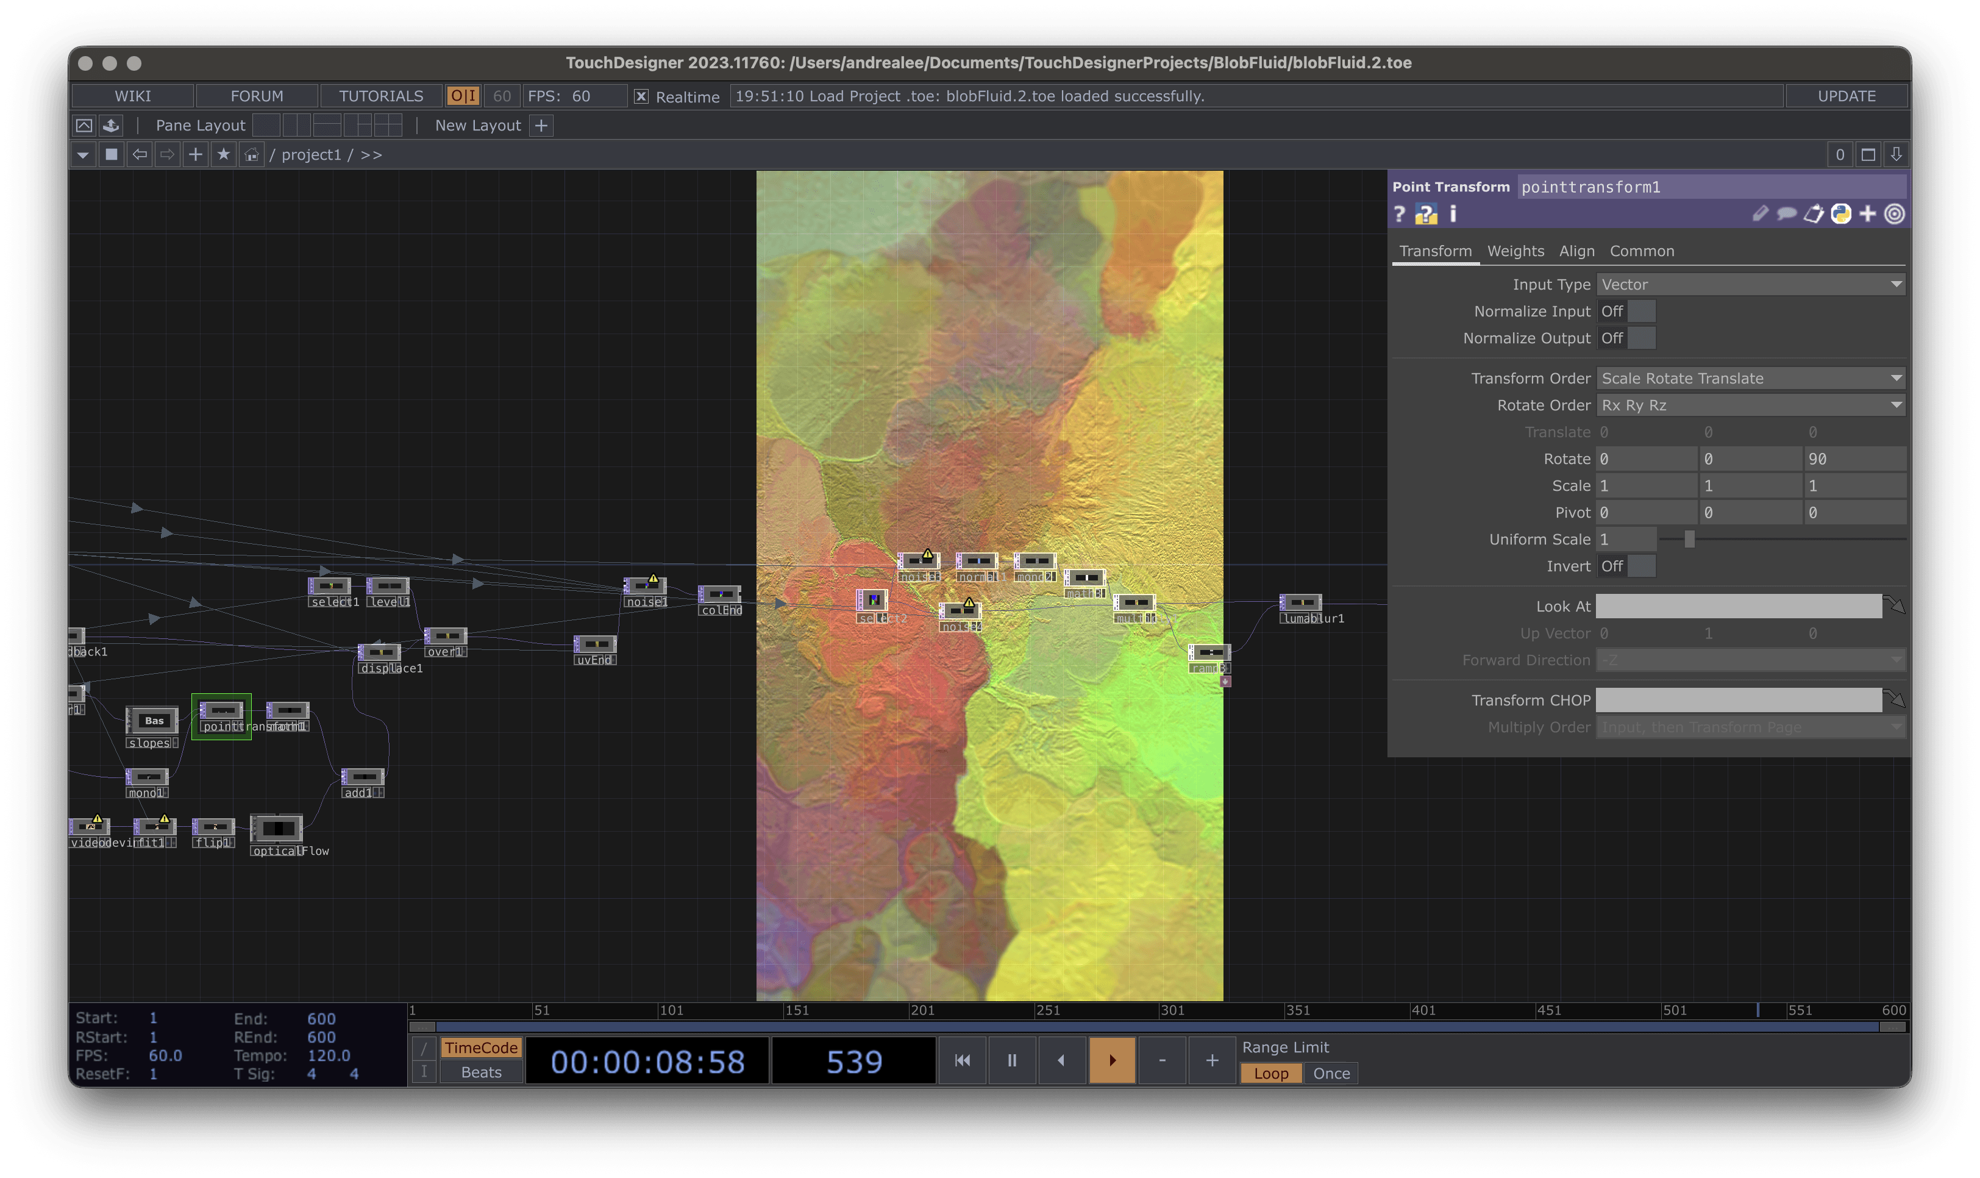The image size is (1980, 1178).
Task: Open Python help for the operator
Action: click(1426, 215)
